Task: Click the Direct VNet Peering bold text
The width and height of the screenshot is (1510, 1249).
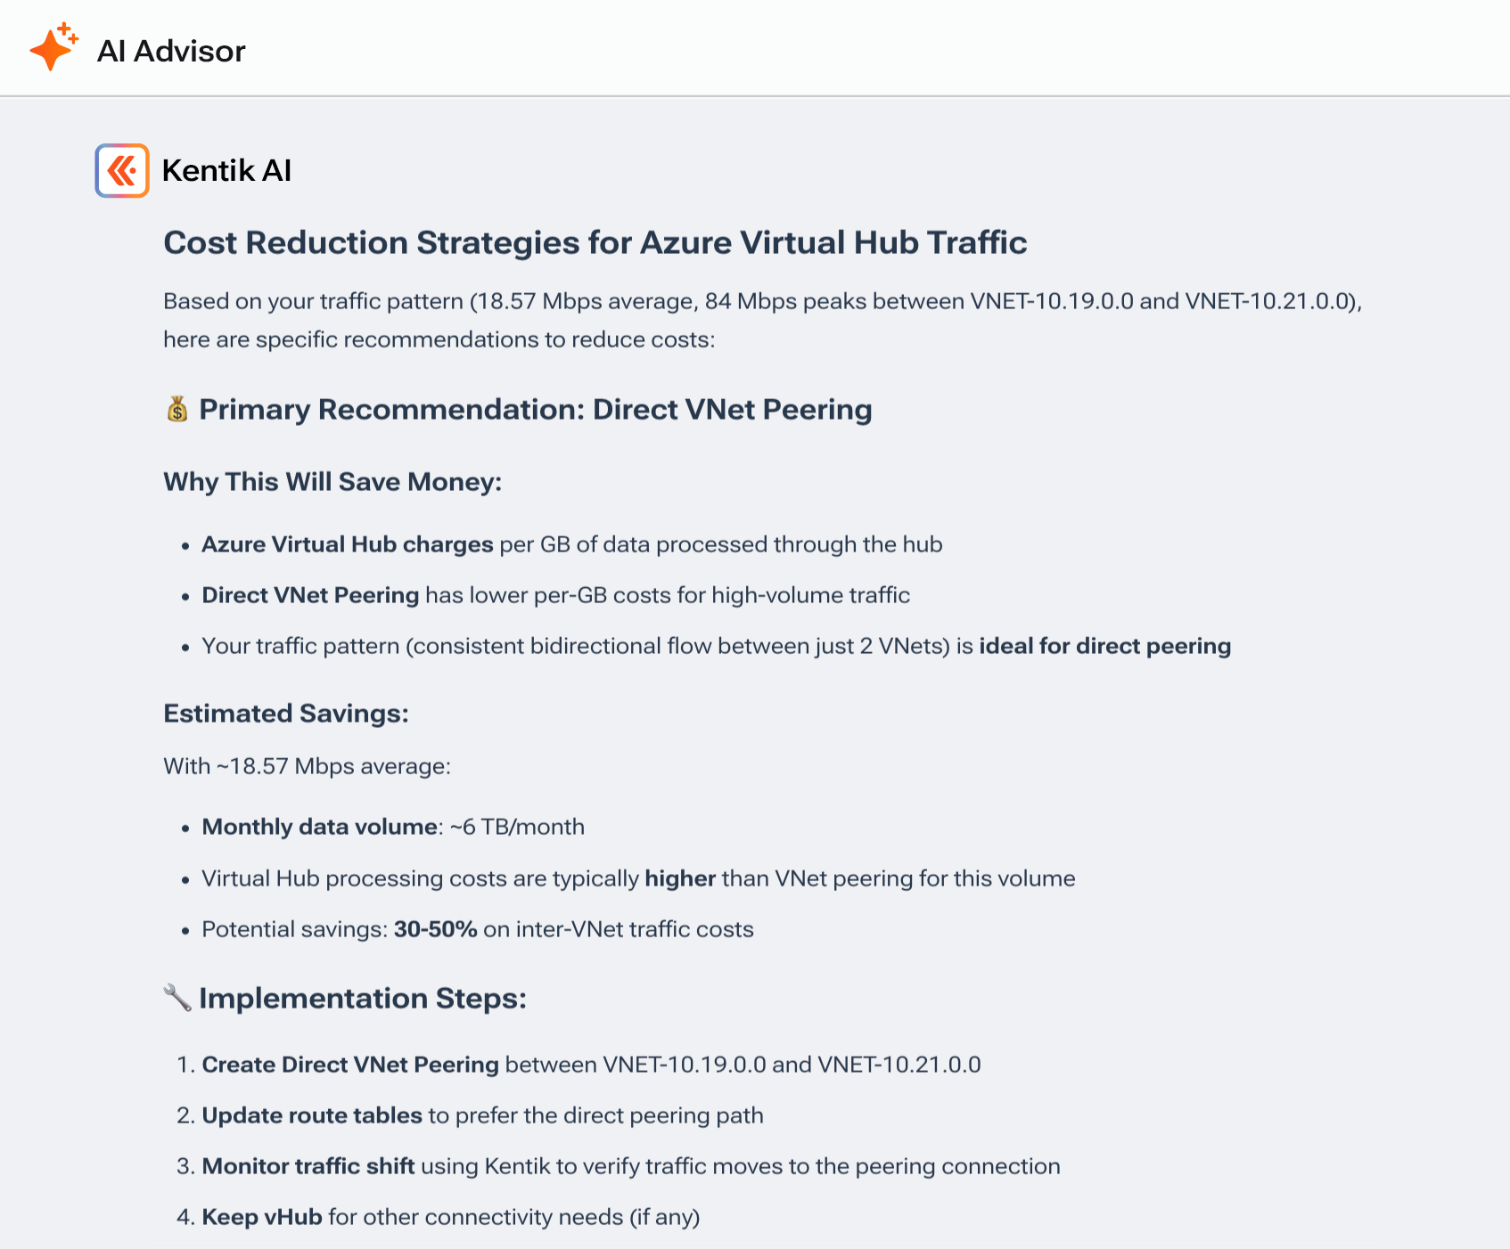Action: [310, 594]
